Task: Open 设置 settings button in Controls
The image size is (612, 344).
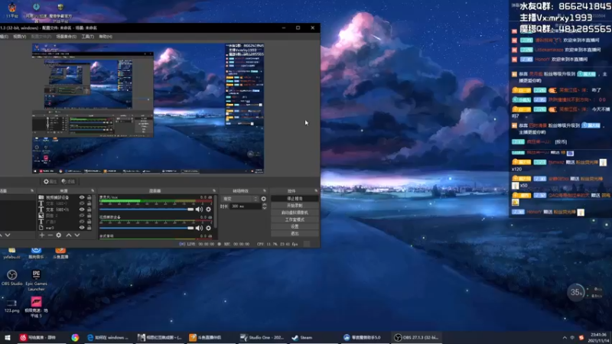Action: [x=295, y=226]
